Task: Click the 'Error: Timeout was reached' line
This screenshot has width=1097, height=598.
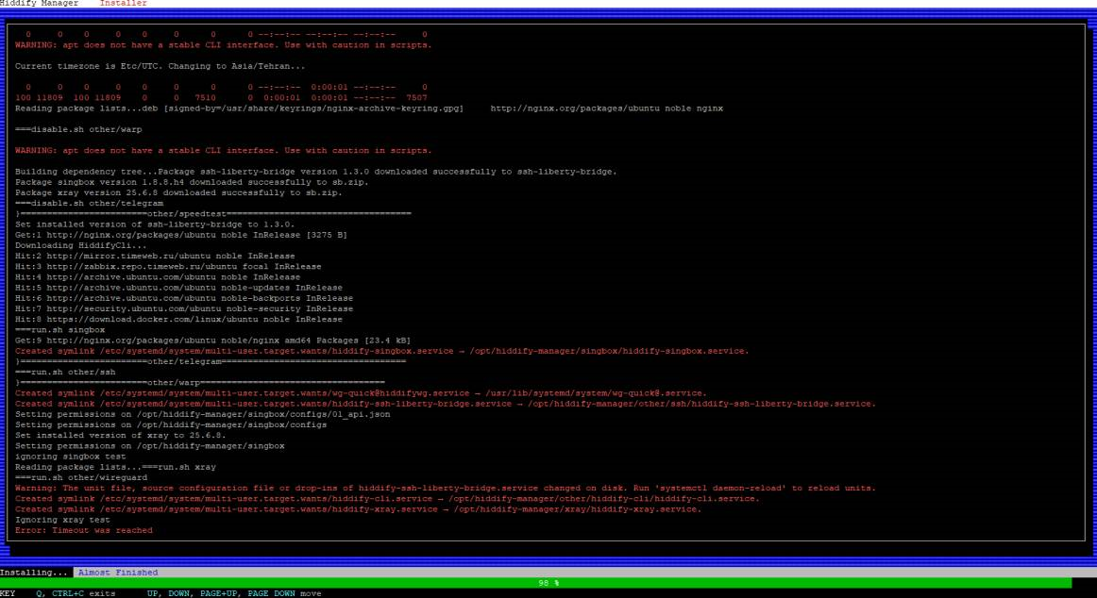Action: [x=84, y=530]
